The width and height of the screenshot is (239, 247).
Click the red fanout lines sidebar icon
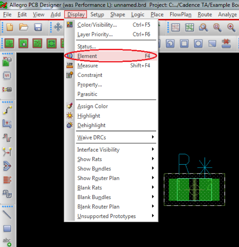click(x=7, y=180)
